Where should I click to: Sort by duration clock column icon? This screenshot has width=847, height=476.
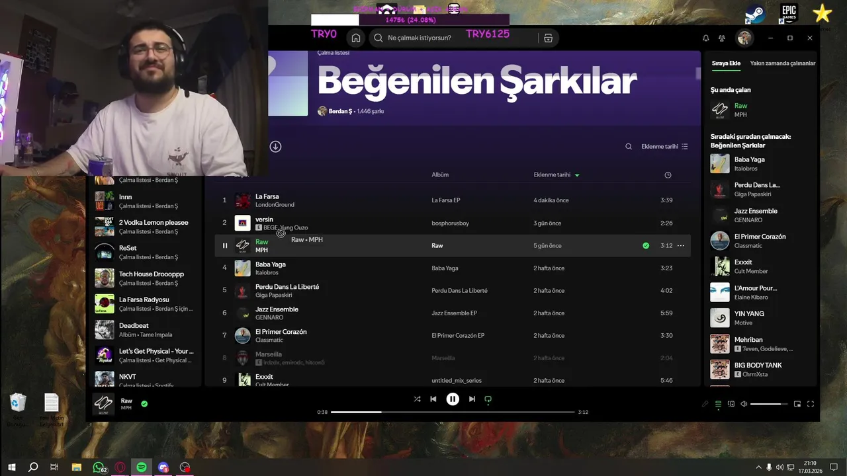[668, 175]
